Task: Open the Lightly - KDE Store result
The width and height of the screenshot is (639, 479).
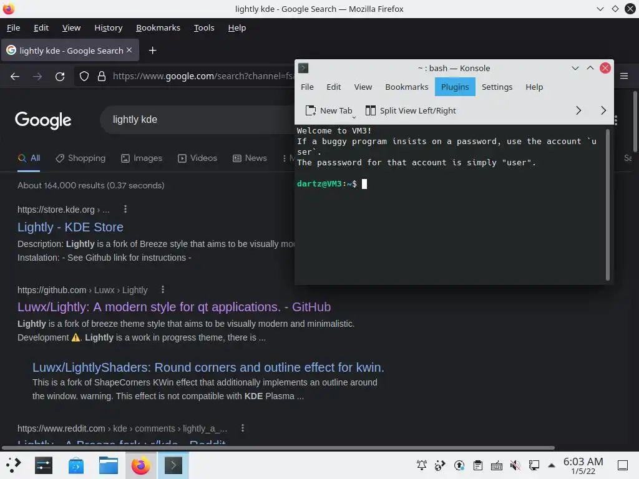Action: (x=71, y=227)
